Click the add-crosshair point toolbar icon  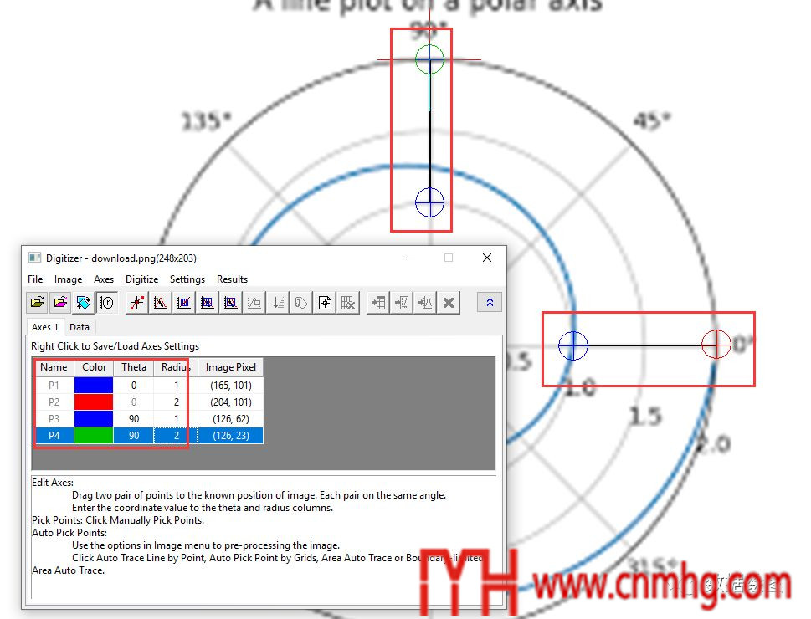coord(325,303)
